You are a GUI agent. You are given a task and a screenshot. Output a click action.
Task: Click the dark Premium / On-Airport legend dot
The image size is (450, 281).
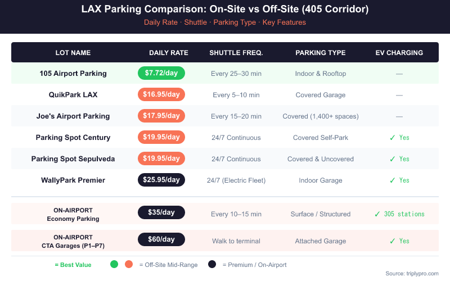coord(212,264)
